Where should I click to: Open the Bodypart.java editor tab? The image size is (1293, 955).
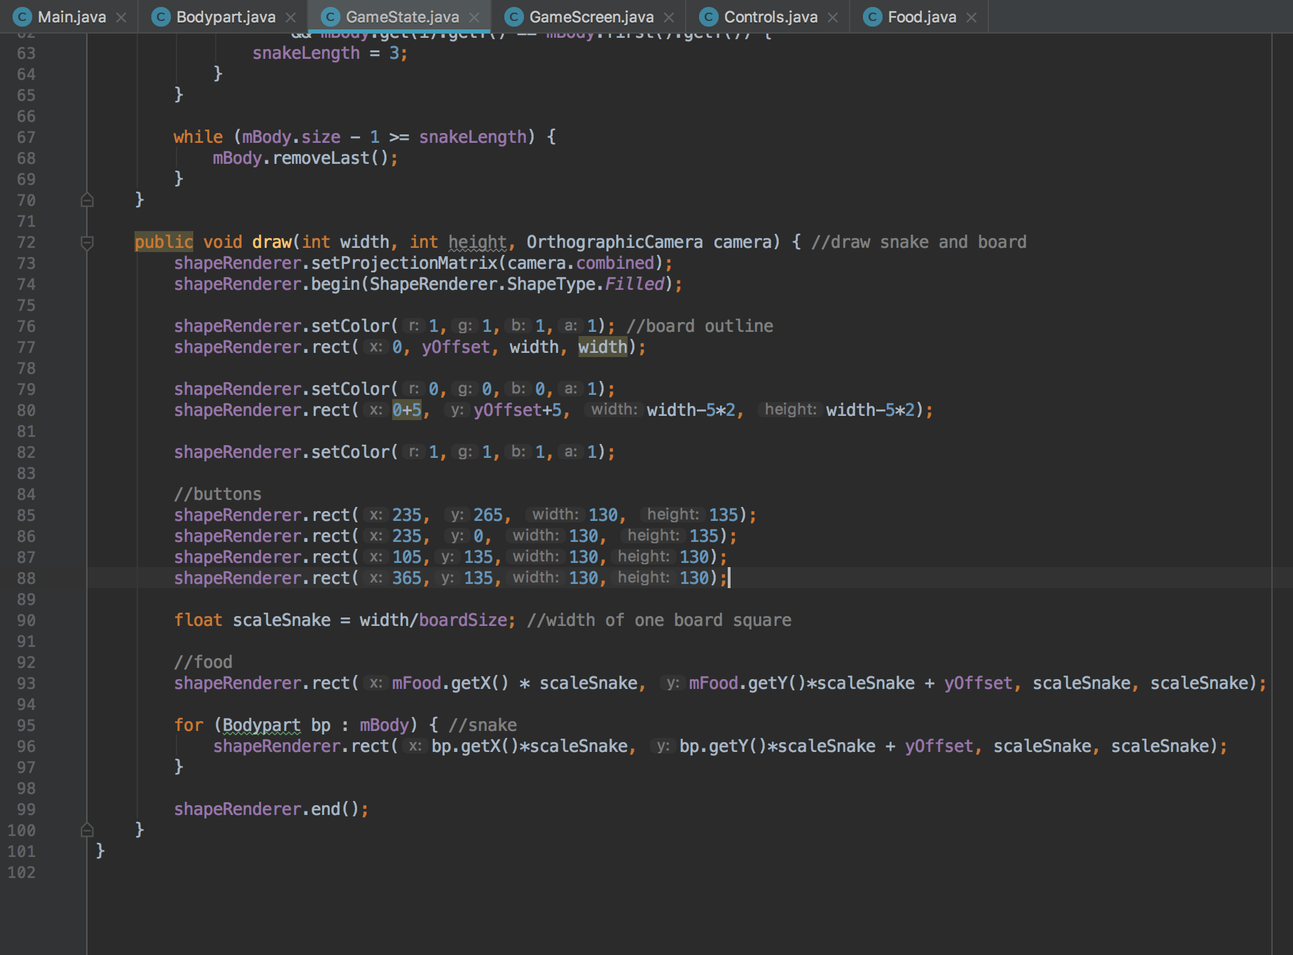point(224,17)
